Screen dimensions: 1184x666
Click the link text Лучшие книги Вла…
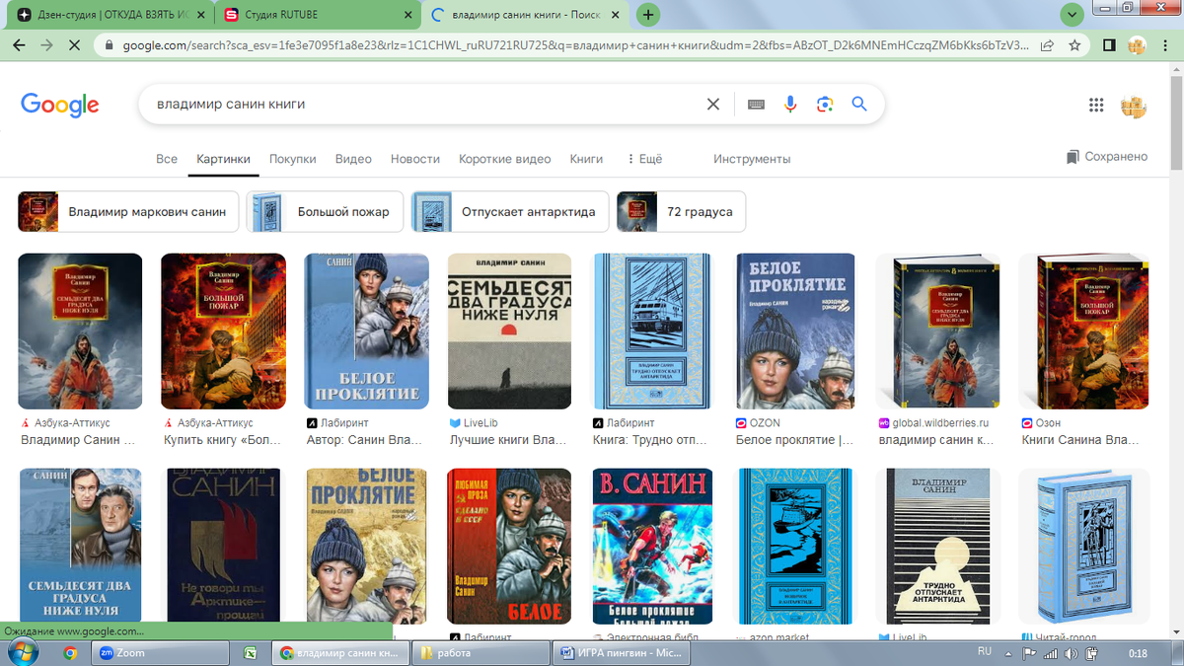pyautogui.click(x=507, y=440)
